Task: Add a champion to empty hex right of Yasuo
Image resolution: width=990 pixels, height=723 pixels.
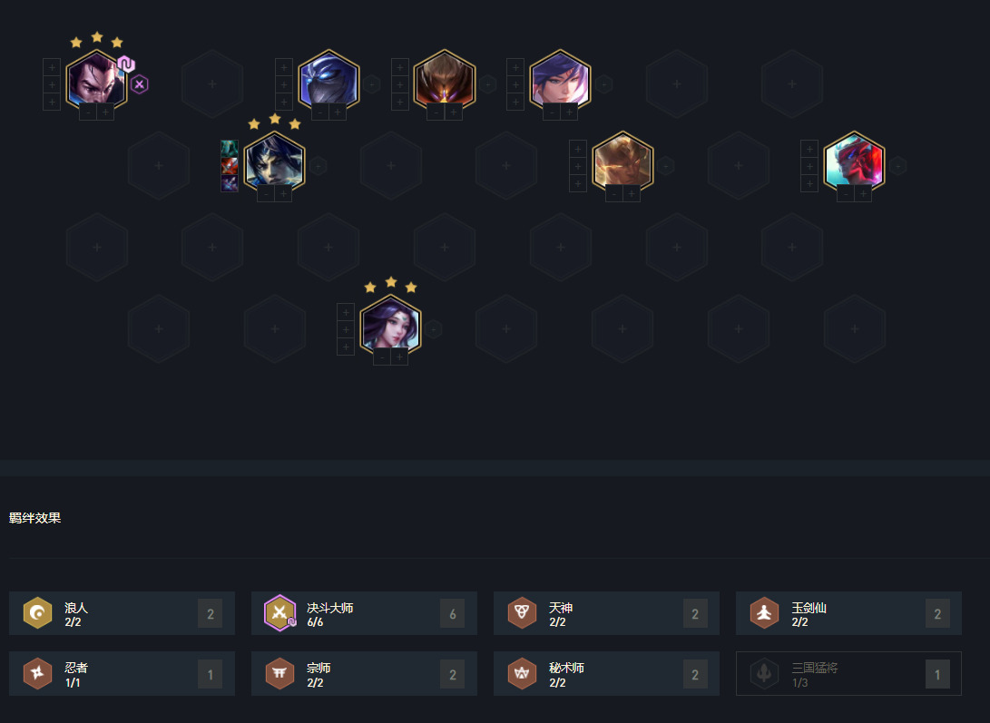Action: click(212, 84)
